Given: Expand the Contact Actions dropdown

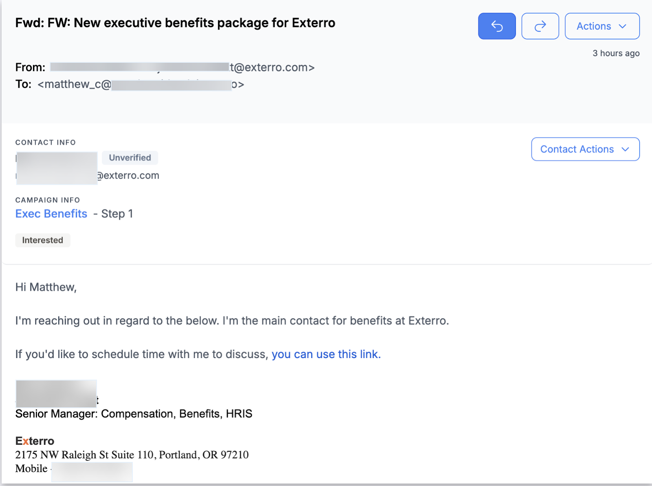Looking at the screenshot, I should 577,149.
